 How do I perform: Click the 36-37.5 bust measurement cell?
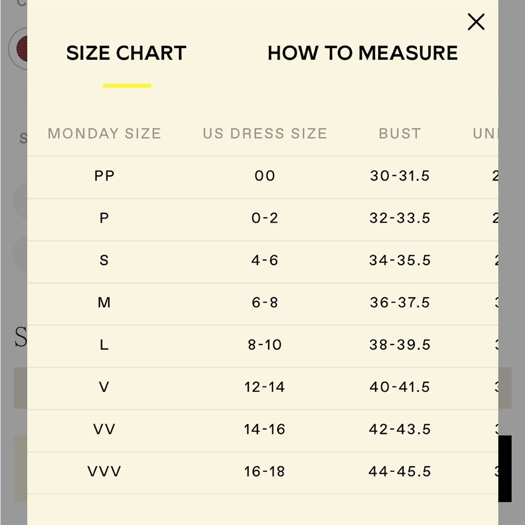[400, 302]
